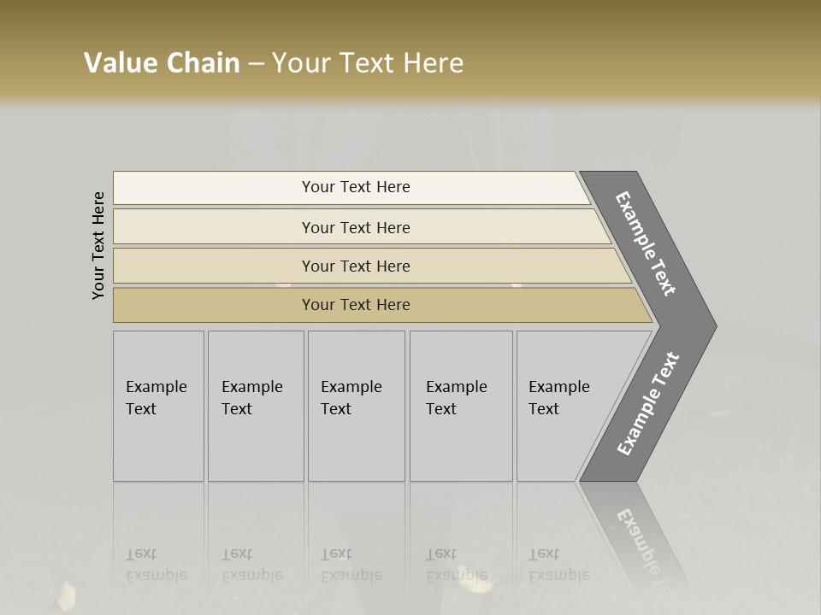Select the topmost, lightest "Your Text Here" bar

(356, 187)
